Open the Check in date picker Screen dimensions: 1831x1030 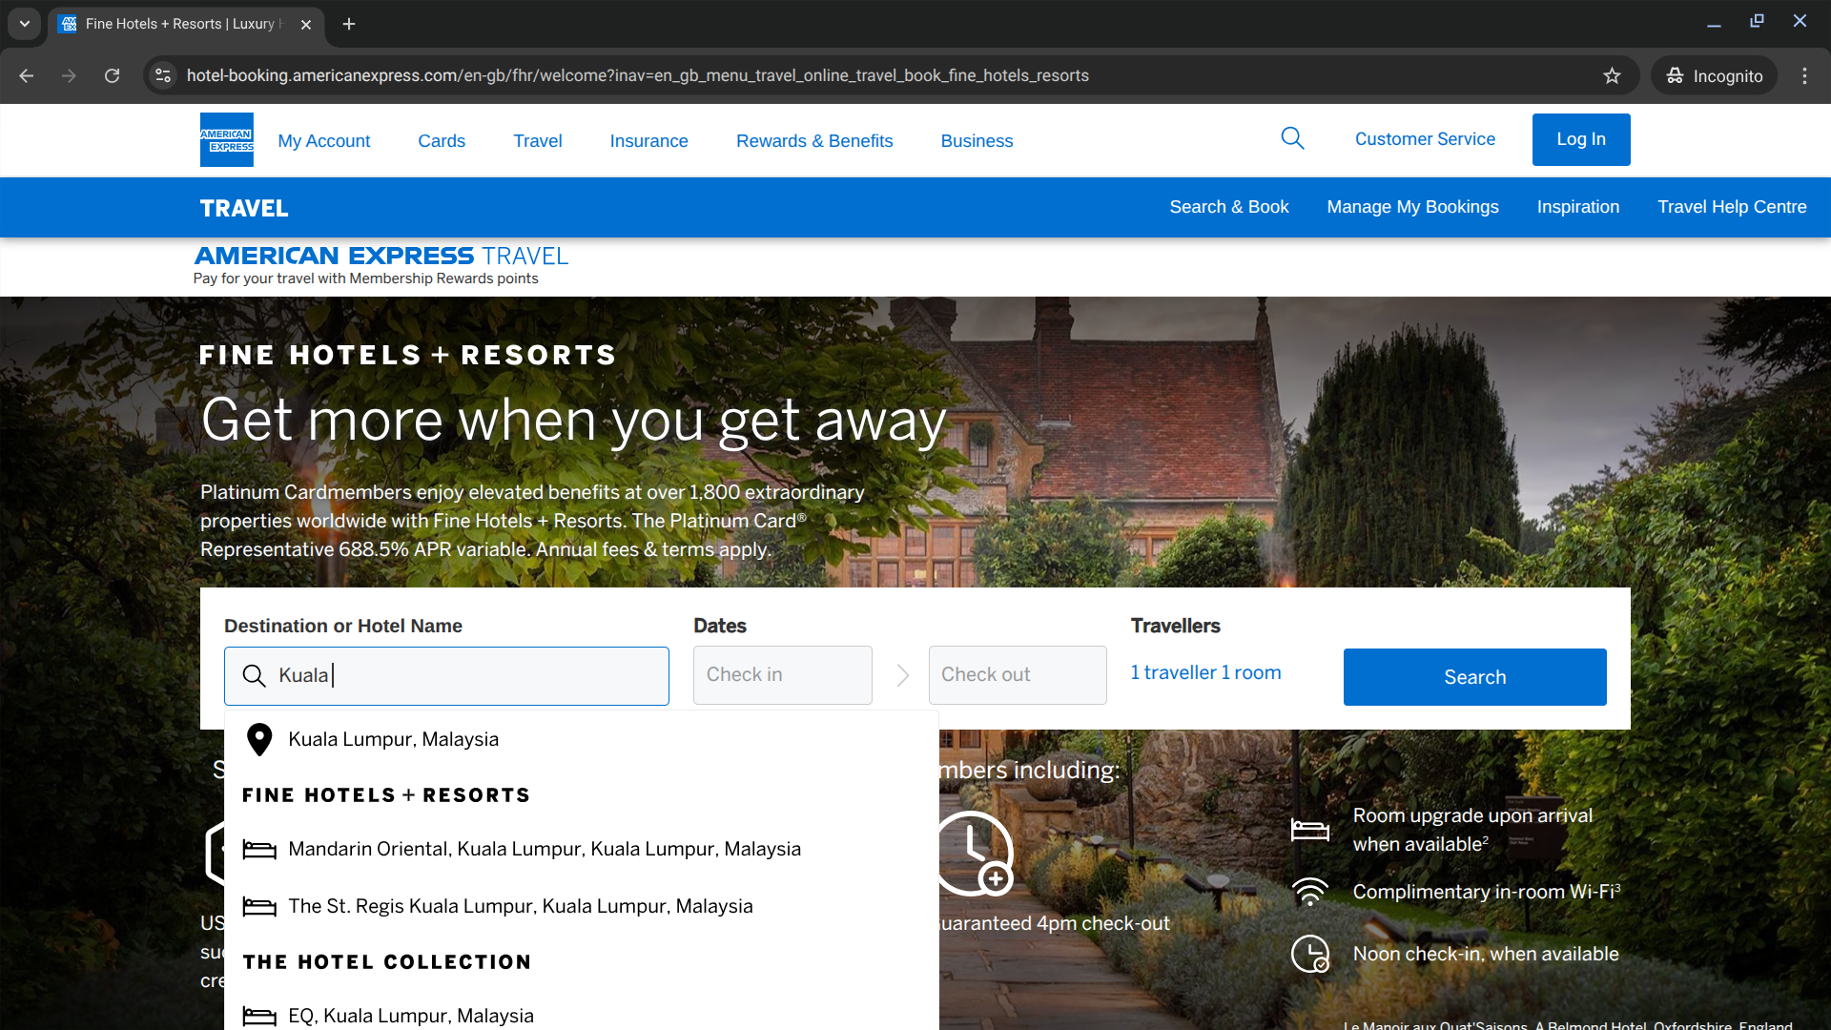tap(782, 675)
